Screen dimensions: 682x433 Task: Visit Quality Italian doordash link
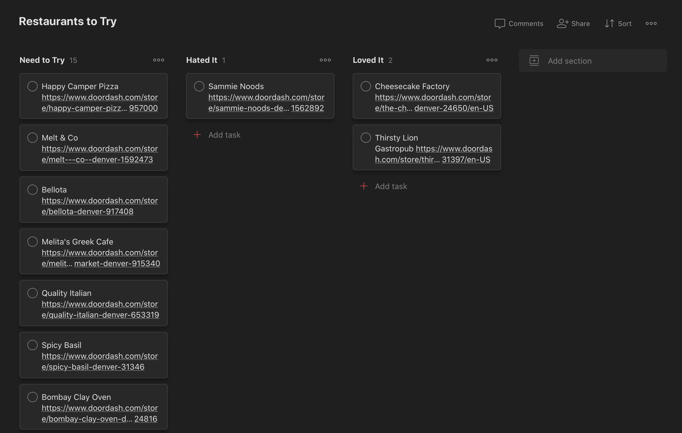(x=100, y=309)
